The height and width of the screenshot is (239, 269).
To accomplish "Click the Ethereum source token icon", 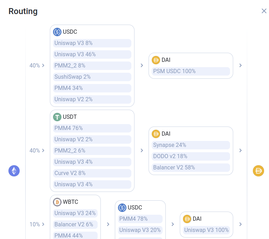I will coord(14,171).
